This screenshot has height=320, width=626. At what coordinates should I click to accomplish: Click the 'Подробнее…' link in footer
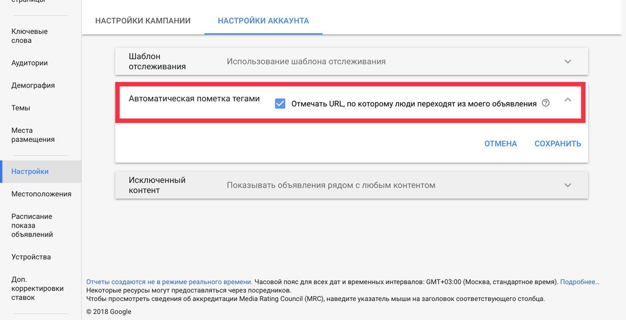(x=580, y=282)
